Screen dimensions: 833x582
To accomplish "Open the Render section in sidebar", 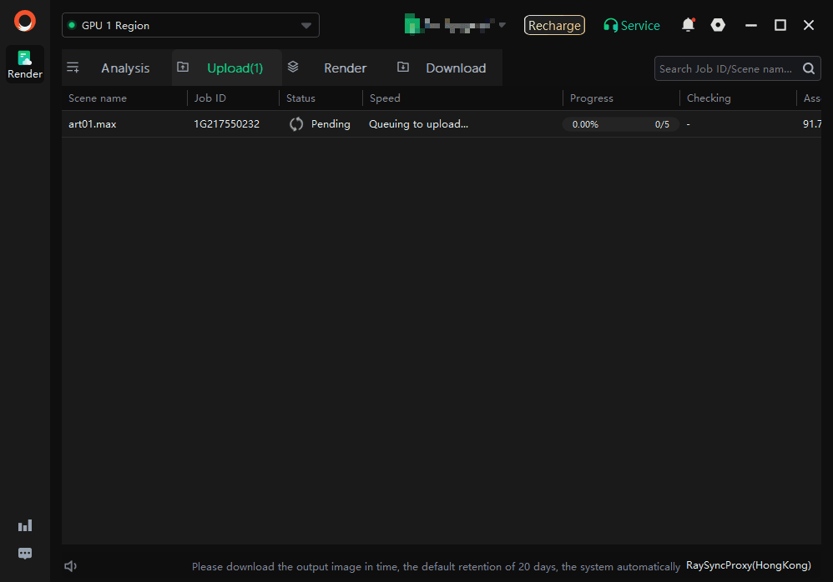I will tap(25, 64).
